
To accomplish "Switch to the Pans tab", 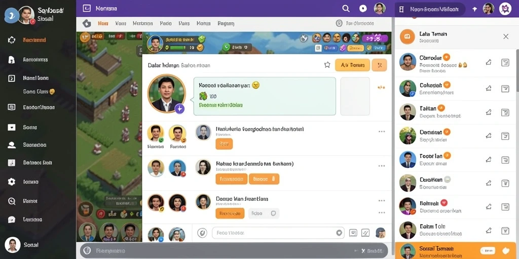I will coord(184,23).
